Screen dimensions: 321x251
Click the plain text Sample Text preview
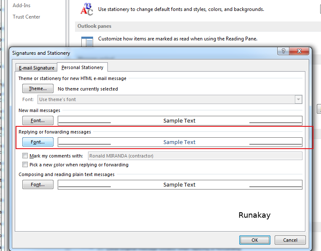point(180,184)
